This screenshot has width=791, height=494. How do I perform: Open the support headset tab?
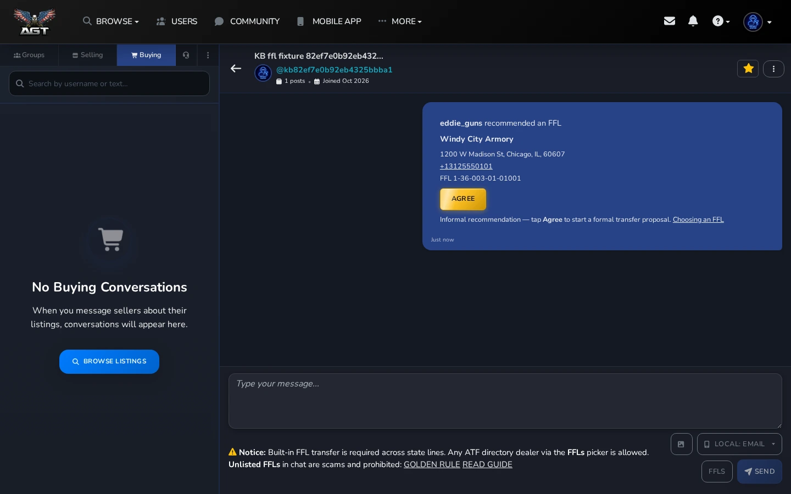pos(186,55)
